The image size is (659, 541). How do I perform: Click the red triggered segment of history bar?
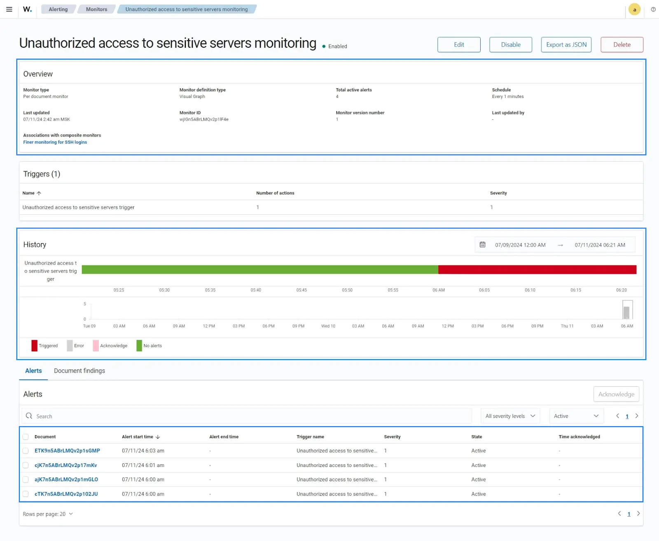click(x=537, y=269)
